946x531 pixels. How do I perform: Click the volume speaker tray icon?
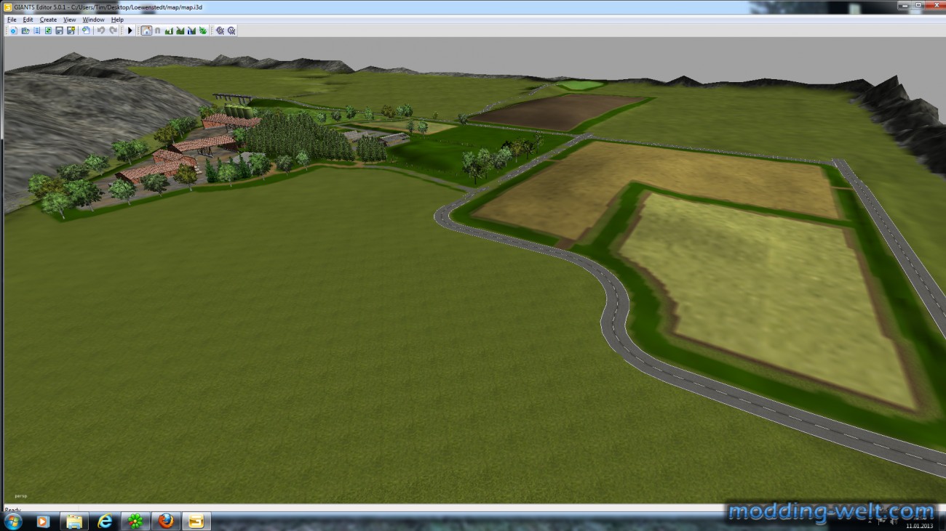click(892, 522)
